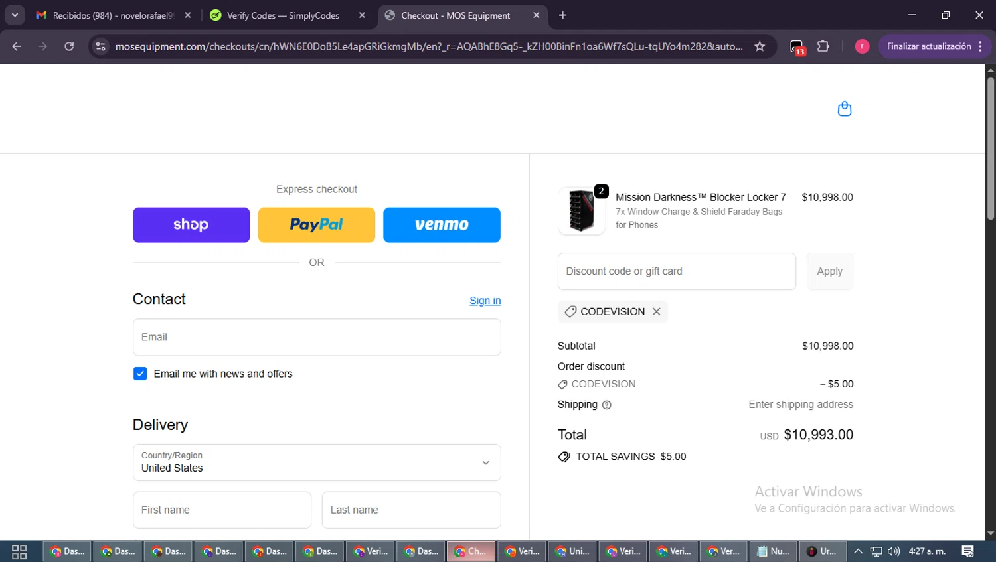Viewport: 996px width, 562px height.
Task: Click the Apply discount button
Action: pyautogui.click(x=830, y=271)
